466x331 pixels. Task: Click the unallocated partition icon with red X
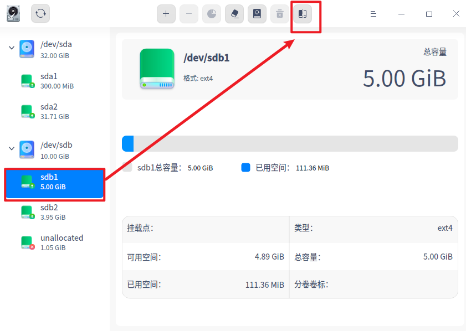28,243
